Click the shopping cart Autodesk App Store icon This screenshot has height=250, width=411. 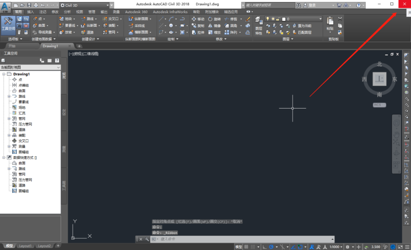point(339,5)
